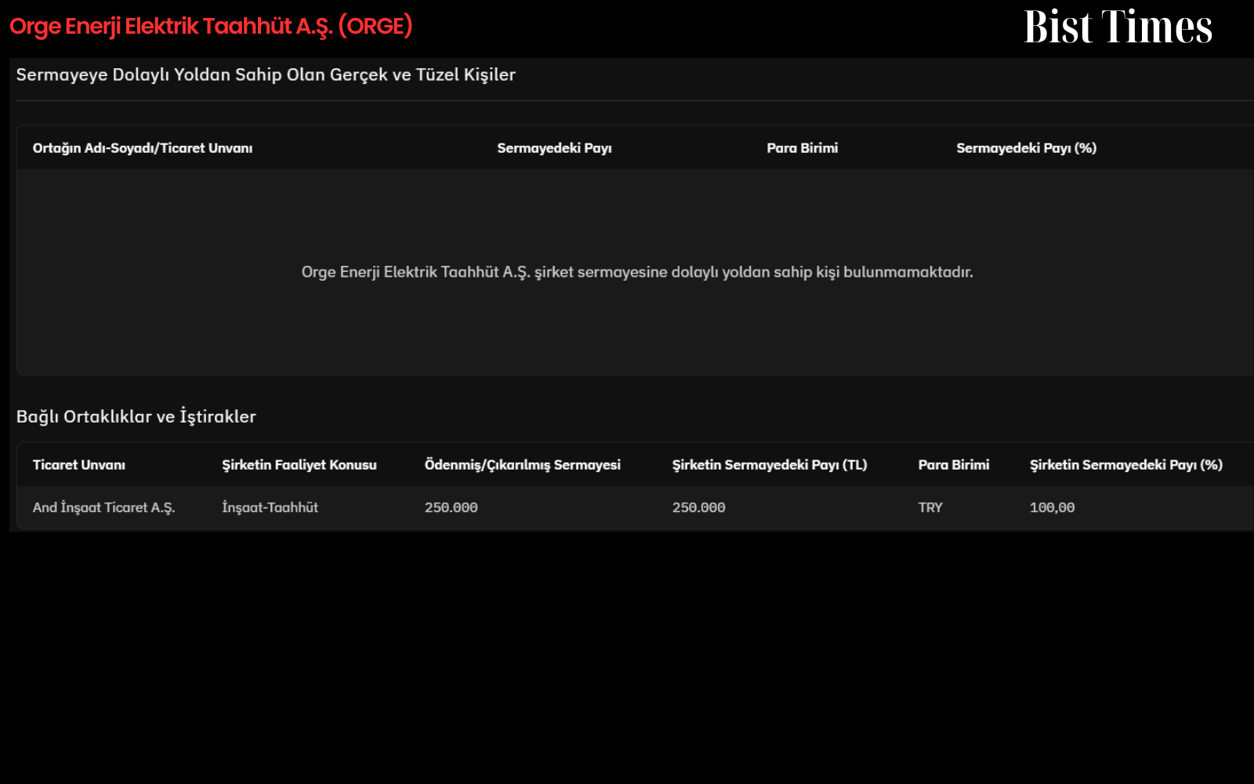Click the Şirketin Sermayedeki Payı (%) header
Image resolution: width=1254 pixels, height=784 pixels.
[1126, 465]
